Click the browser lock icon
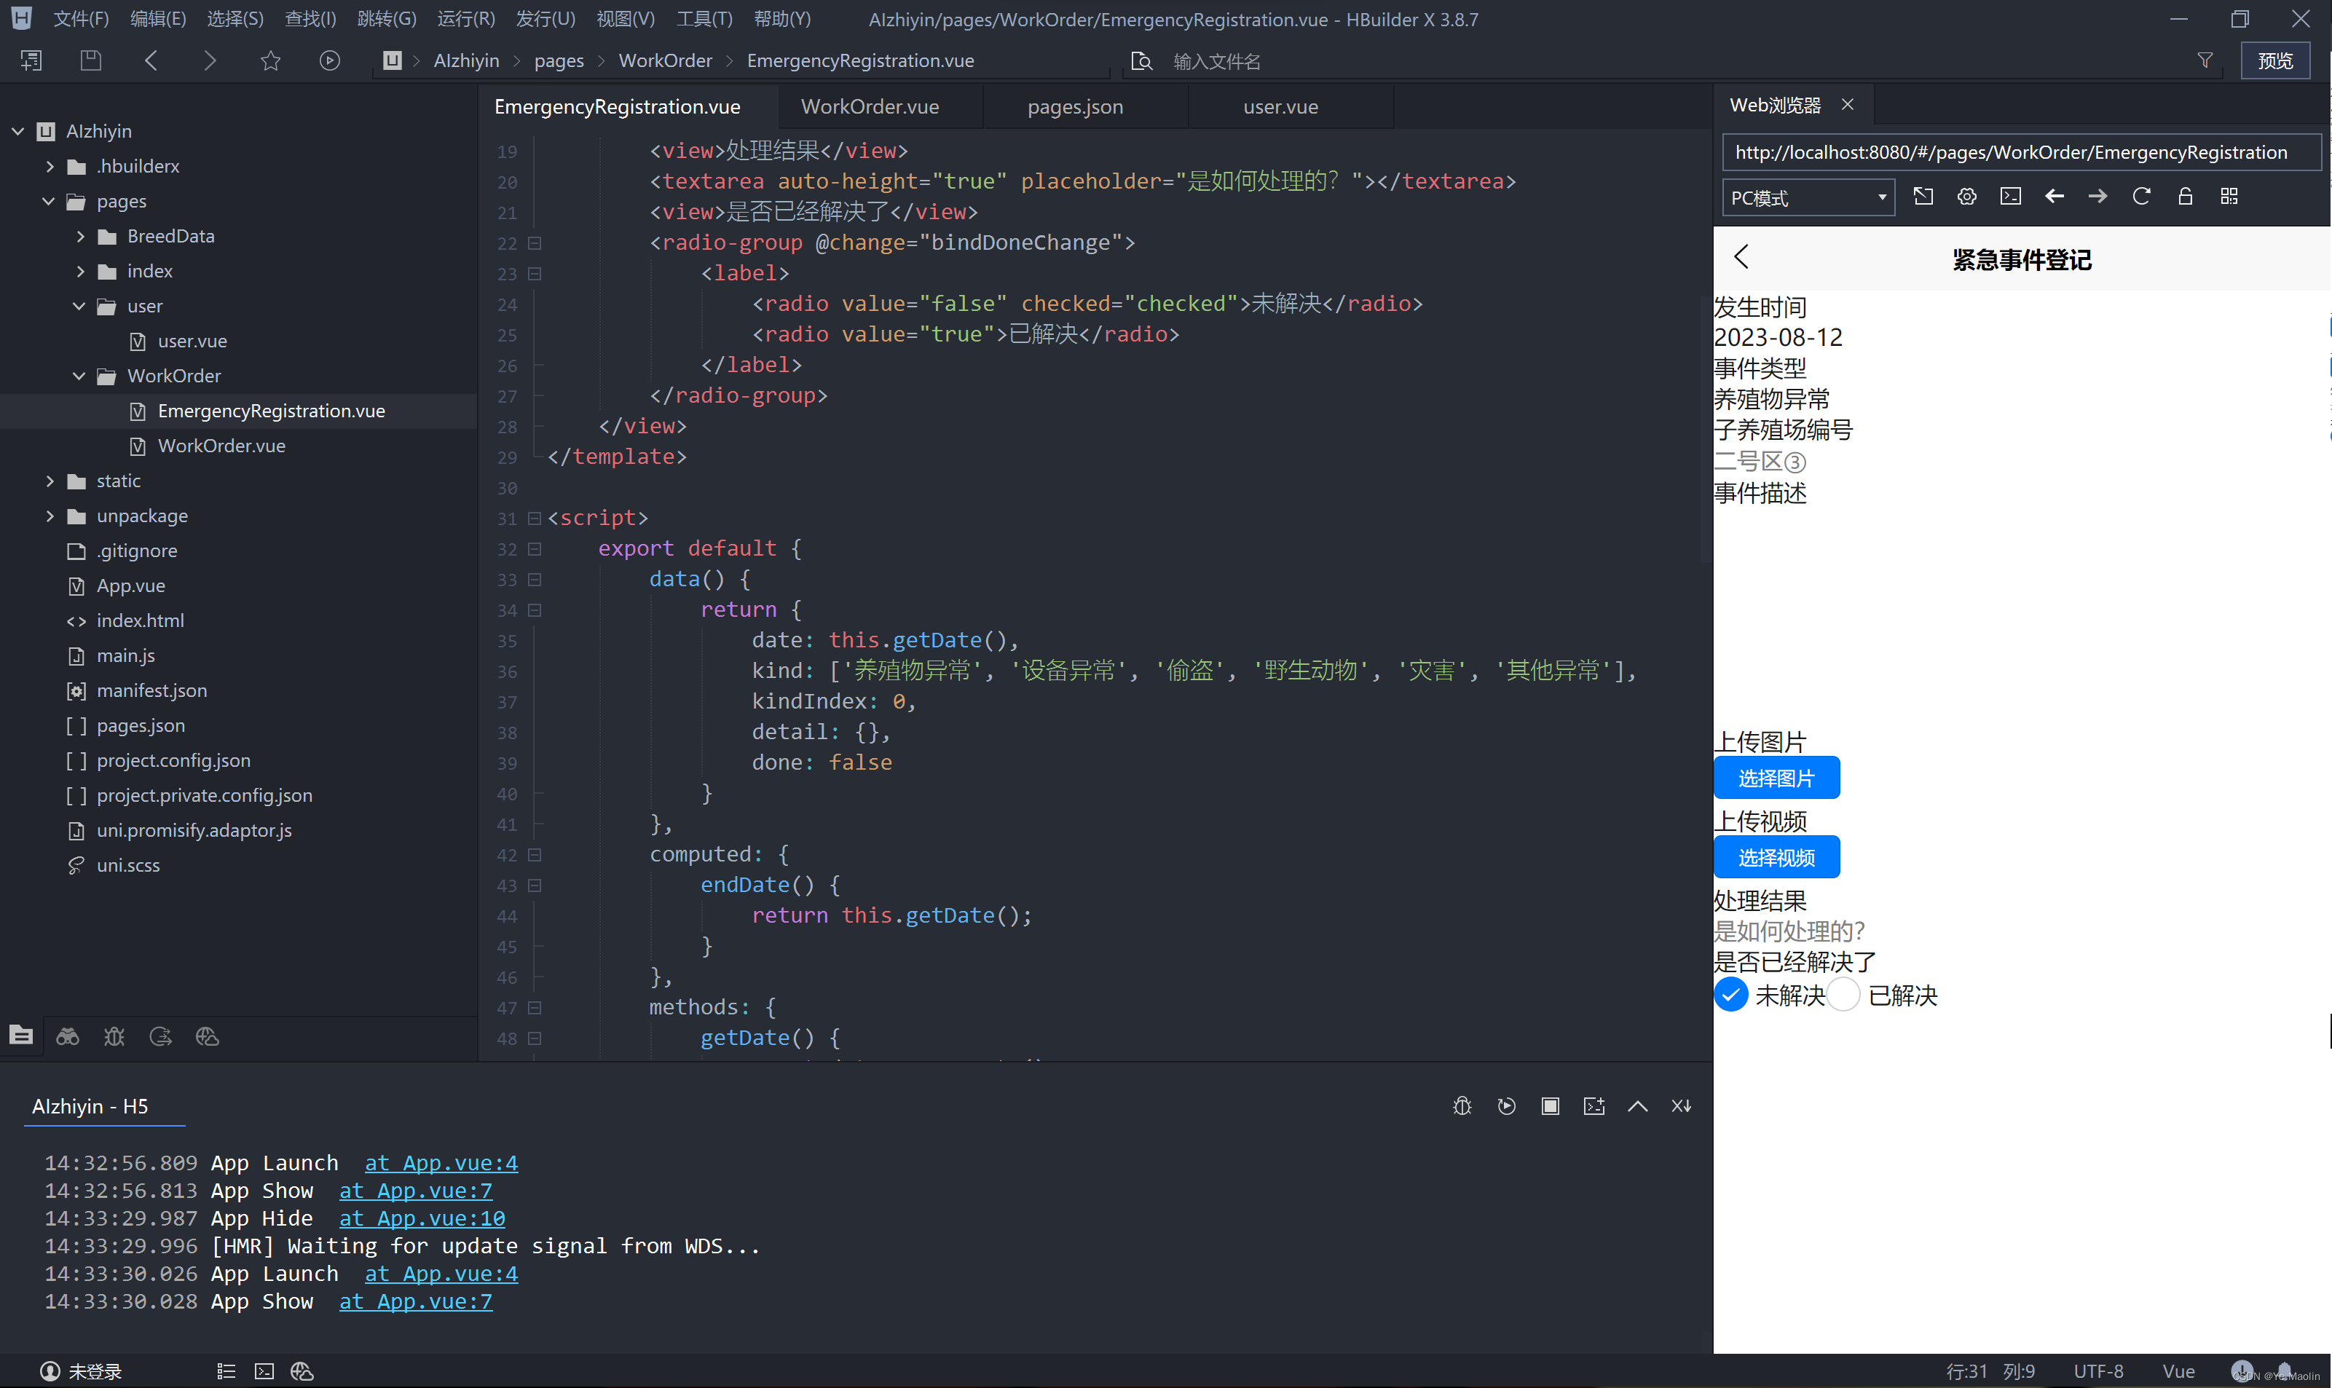Viewport: 2332px width, 1388px height. click(x=2185, y=197)
